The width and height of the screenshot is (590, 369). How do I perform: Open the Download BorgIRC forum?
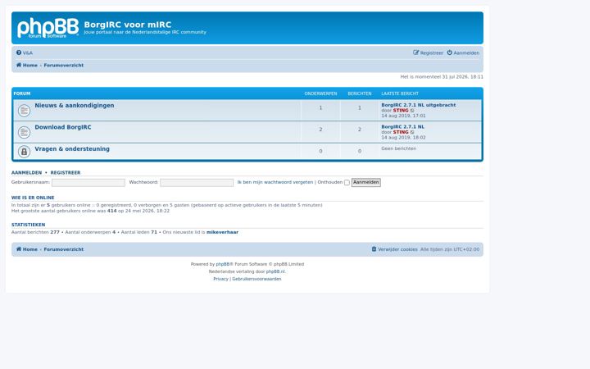click(63, 127)
